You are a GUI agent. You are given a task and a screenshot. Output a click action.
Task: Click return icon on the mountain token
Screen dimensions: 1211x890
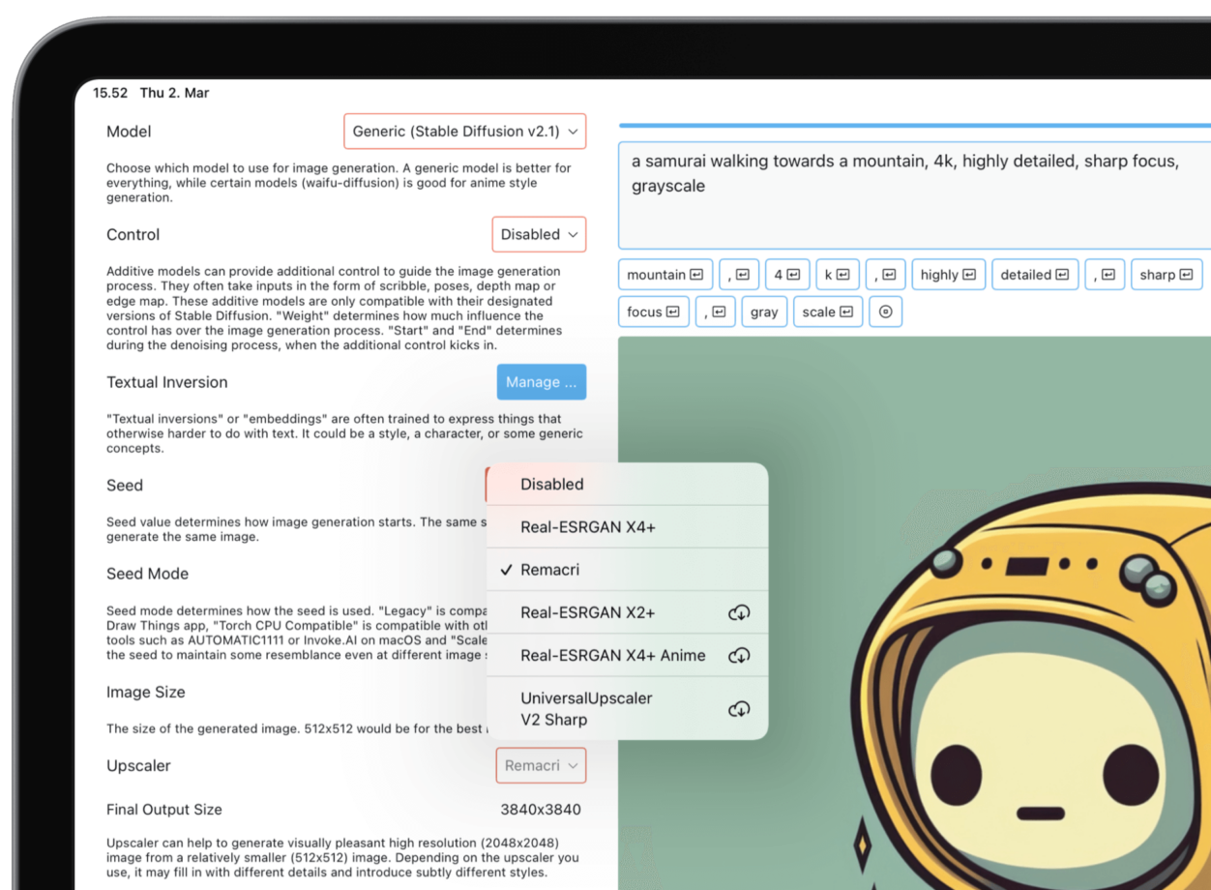click(695, 275)
